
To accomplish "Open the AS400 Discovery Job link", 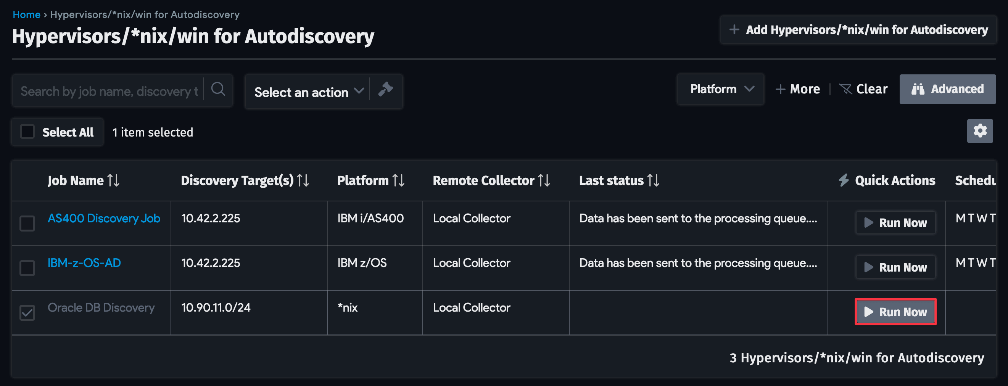I will 104,218.
